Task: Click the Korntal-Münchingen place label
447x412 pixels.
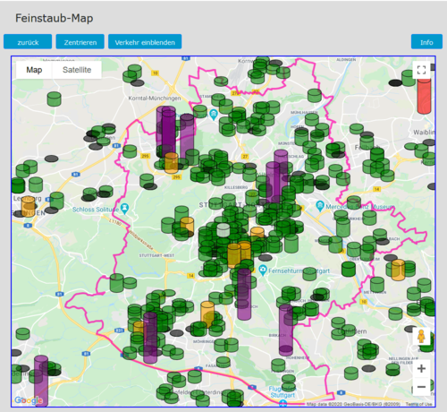Action: coord(155,99)
